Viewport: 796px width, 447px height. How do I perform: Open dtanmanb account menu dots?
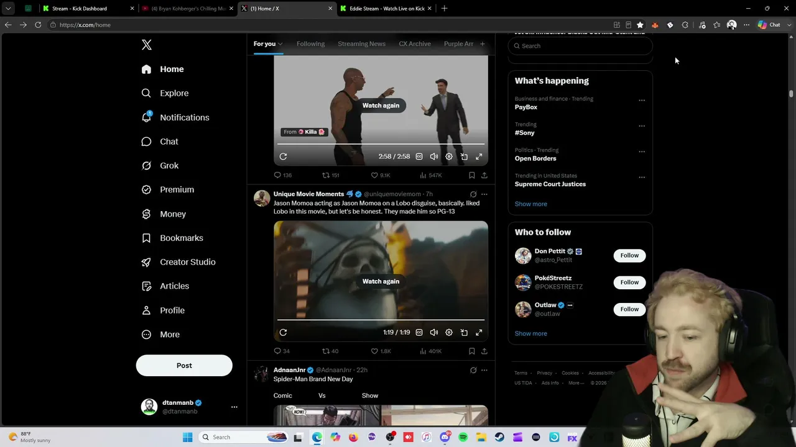click(234, 407)
